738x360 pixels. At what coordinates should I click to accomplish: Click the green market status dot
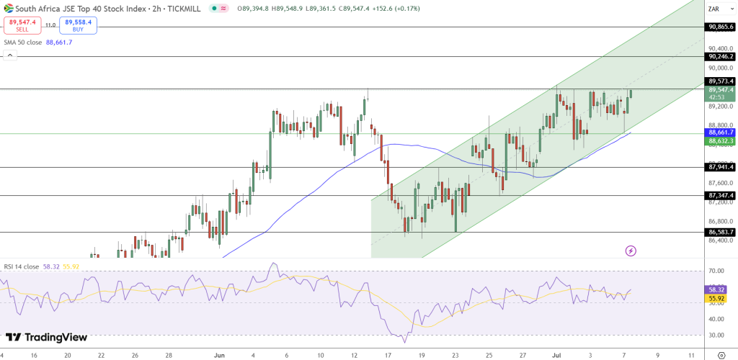pyautogui.click(x=213, y=9)
